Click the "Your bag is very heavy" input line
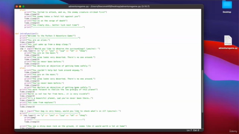The height and width of the screenshot is (134, 239). (71, 111)
